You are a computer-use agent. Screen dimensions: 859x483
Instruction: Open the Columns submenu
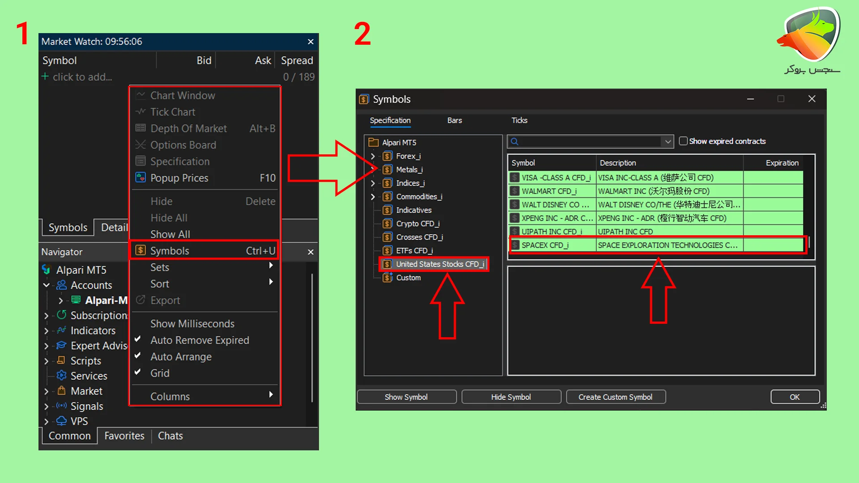[x=205, y=396]
